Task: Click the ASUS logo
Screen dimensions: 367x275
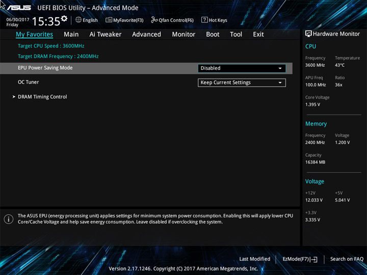Action: pyautogui.click(x=19, y=8)
